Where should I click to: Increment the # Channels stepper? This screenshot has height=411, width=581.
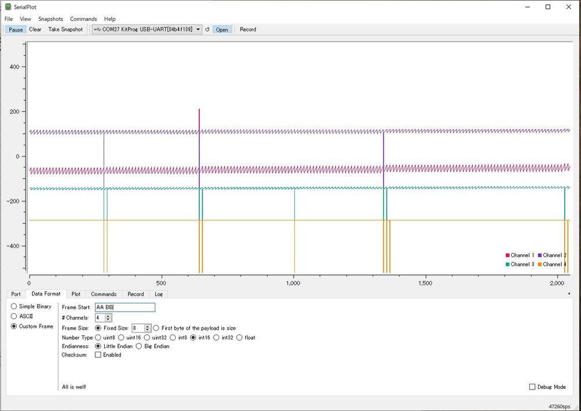pos(109,316)
